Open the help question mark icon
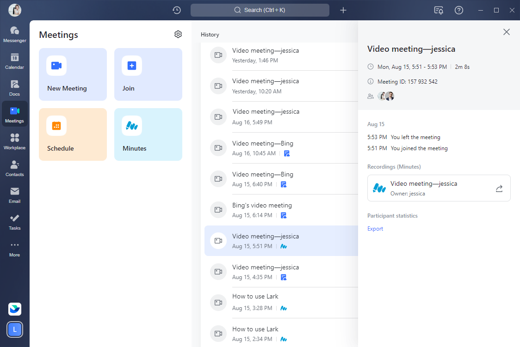Image resolution: width=520 pixels, height=347 pixels. 459,10
